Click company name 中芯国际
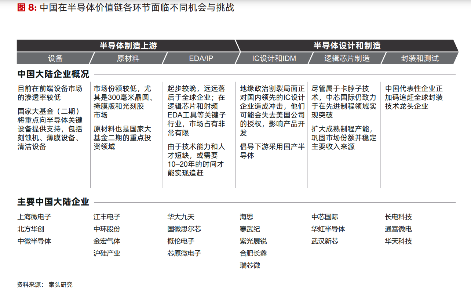This screenshot has width=471, height=290. pyautogui.click(x=325, y=217)
